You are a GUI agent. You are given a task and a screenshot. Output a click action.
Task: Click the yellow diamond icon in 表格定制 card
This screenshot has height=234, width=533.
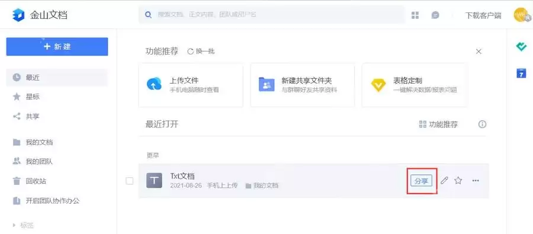pyautogui.click(x=378, y=85)
